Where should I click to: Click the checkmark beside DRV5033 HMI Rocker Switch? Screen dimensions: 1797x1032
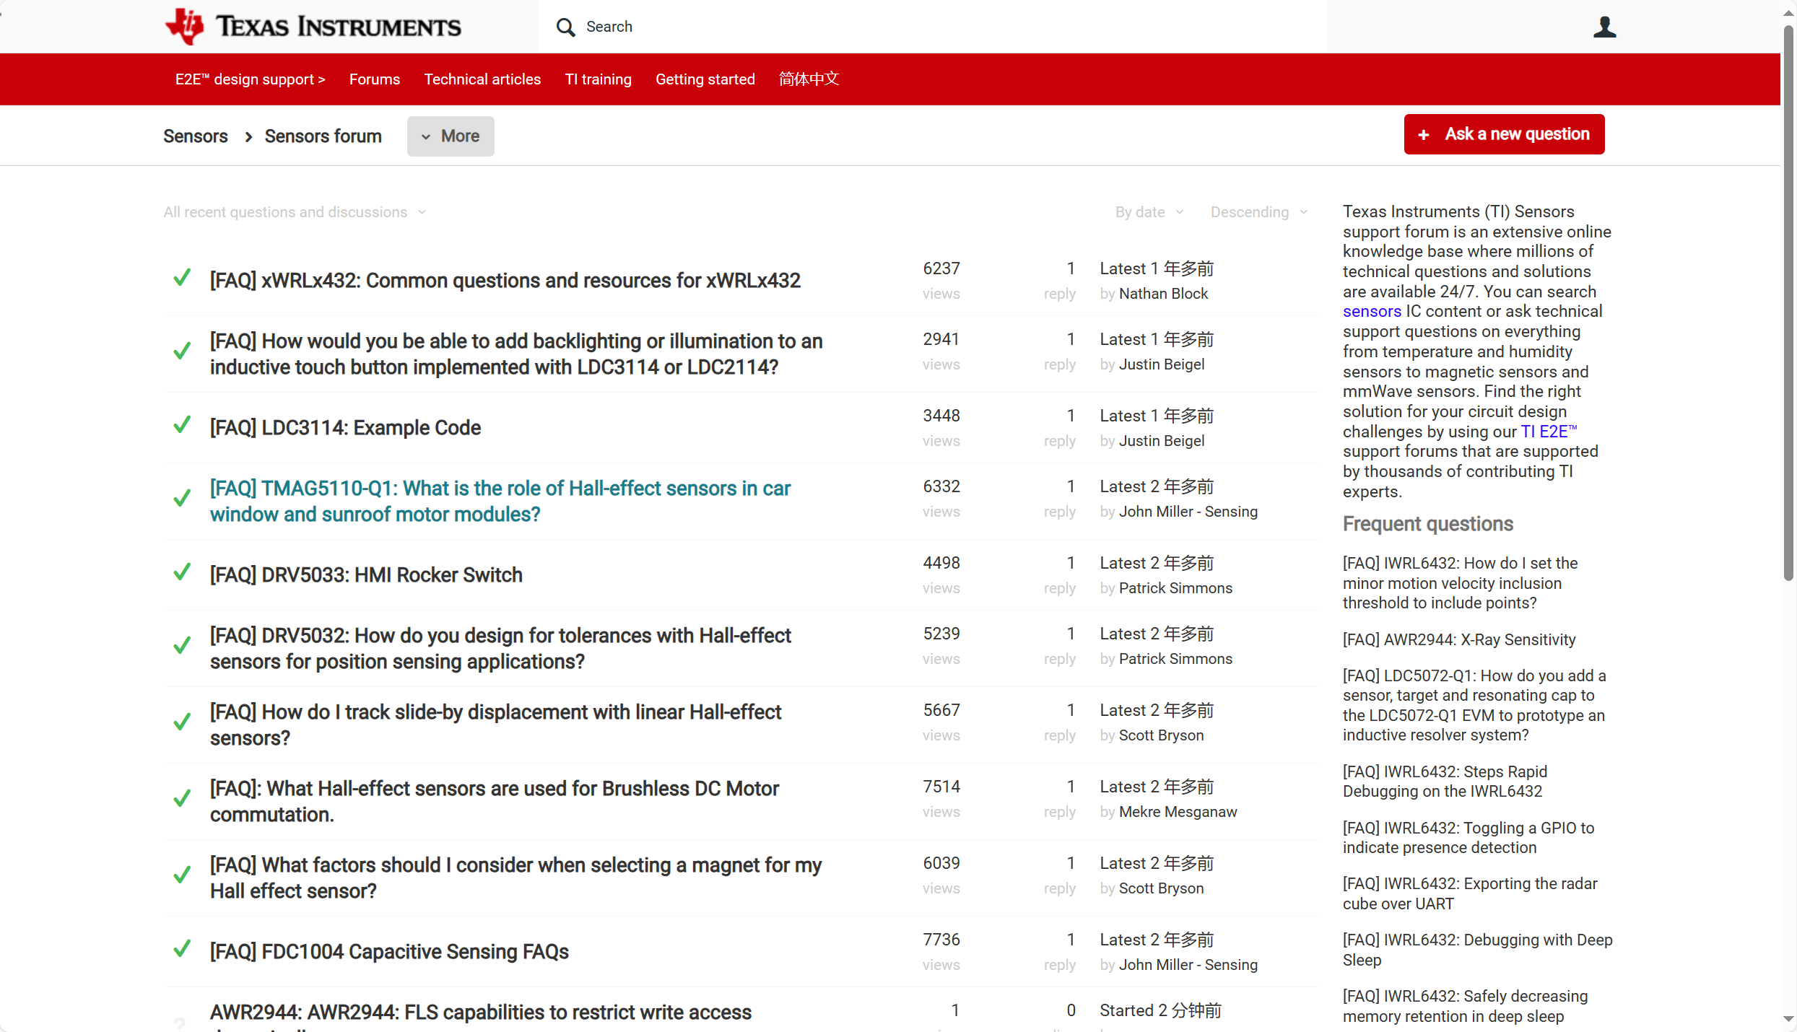(x=182, y=572)
